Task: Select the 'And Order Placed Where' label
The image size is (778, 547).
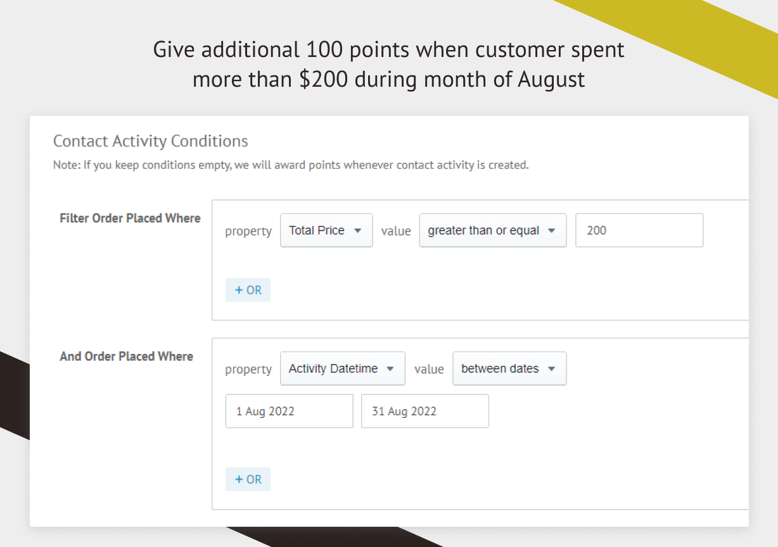Action: pyautogui.click(x=126, y=356)
